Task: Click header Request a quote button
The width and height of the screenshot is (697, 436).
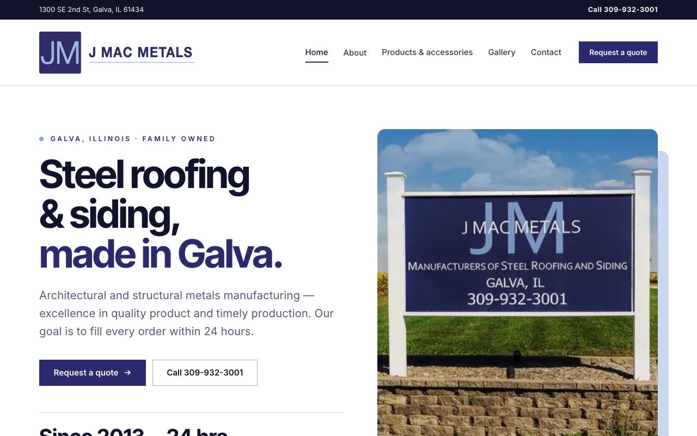Action: (x=618, y=52)
